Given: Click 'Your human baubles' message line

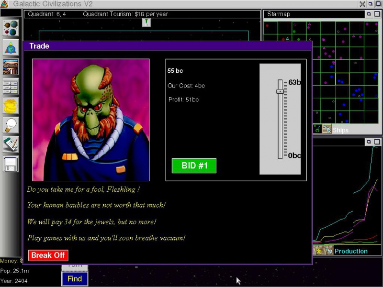Looking at the screenshot, I should pos(97,205).
